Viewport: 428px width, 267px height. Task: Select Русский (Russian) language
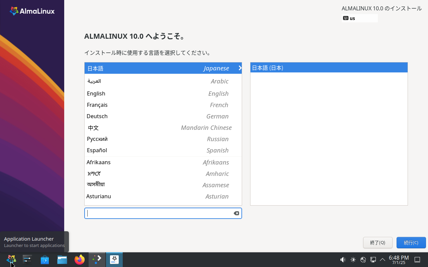point(163,139)
